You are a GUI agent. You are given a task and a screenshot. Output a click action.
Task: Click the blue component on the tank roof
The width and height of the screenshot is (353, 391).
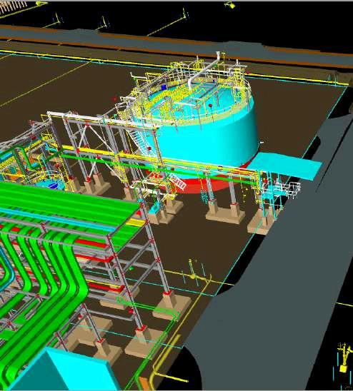164,87
